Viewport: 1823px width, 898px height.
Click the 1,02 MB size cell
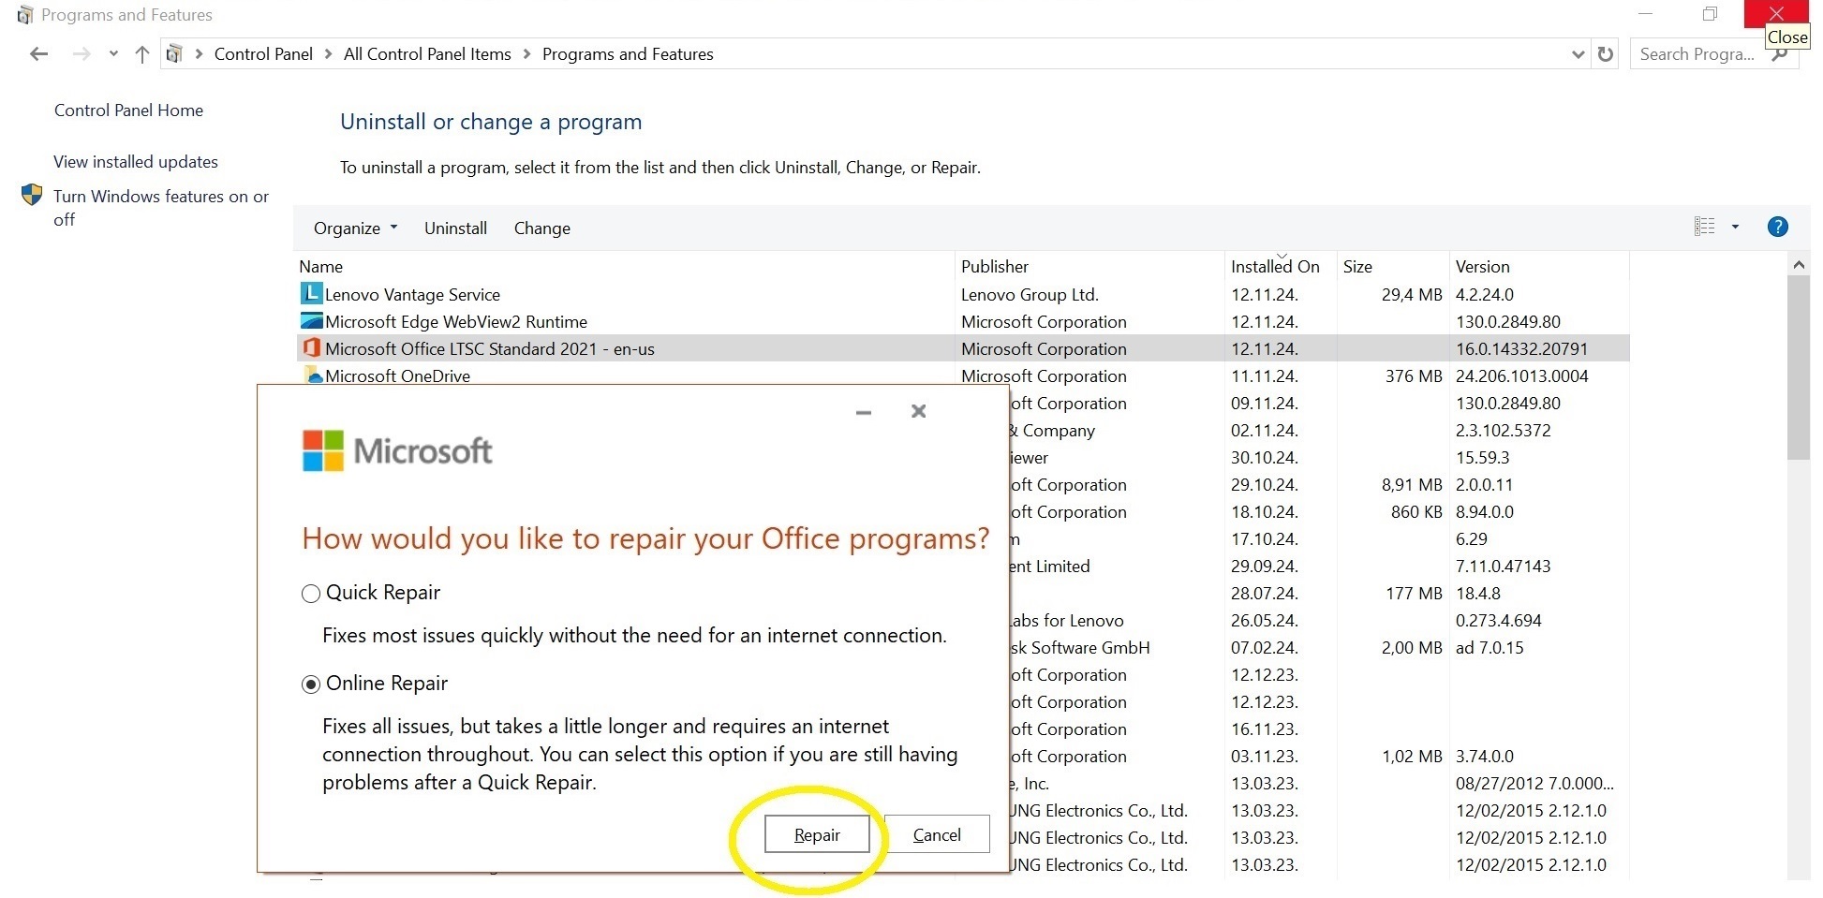(1412, 756)
